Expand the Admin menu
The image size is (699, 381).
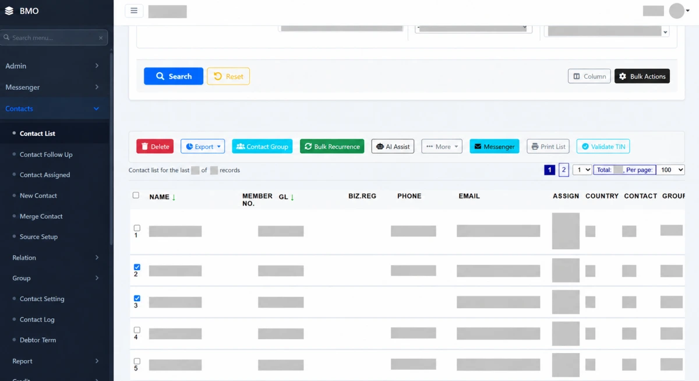pos(54,66)
